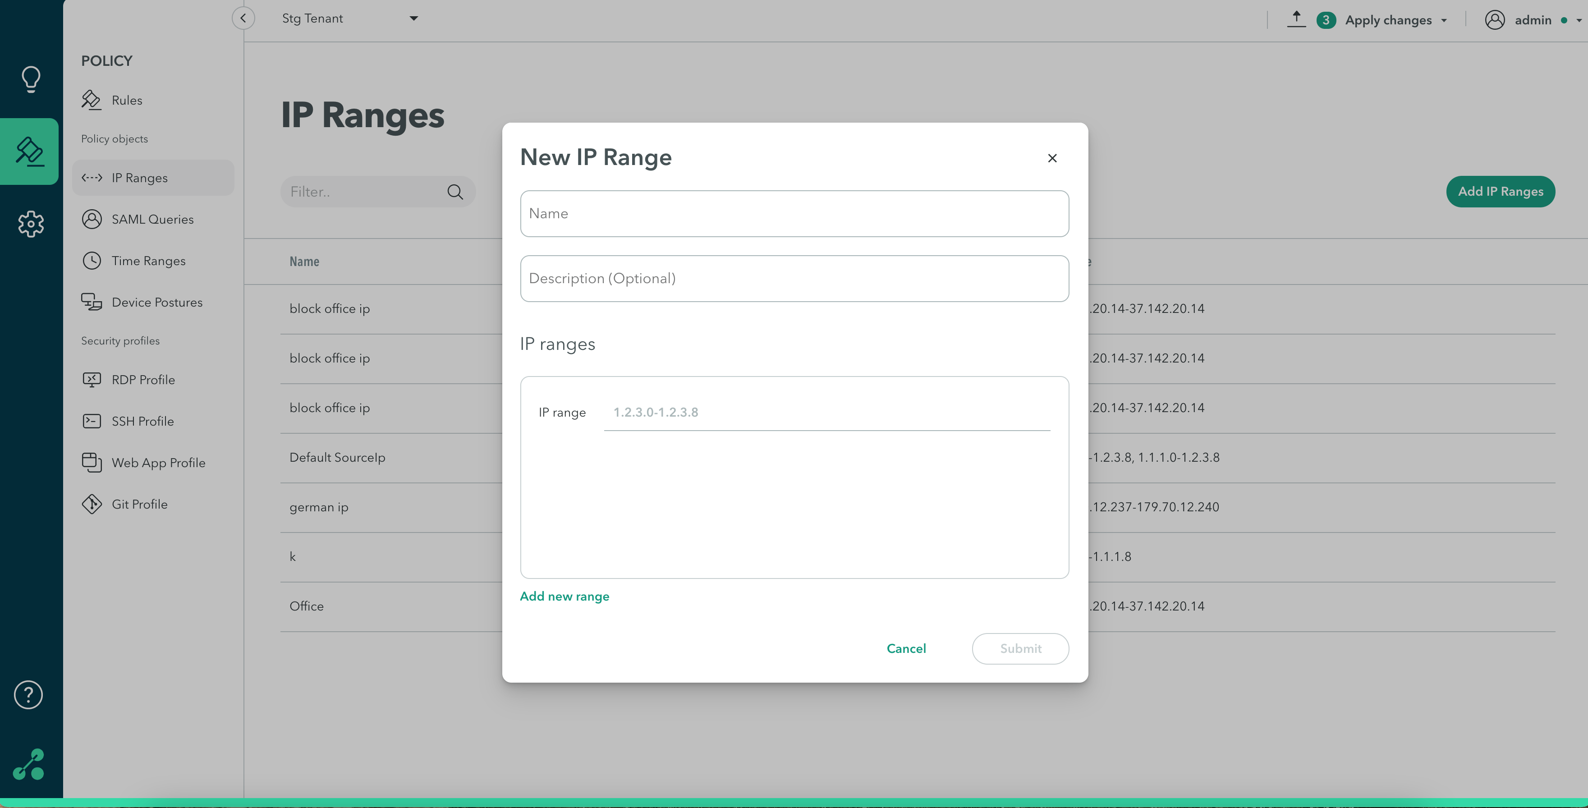Focus the IP range text field
The width and height of the screenshot is (1588, 808).
point(826,412)
